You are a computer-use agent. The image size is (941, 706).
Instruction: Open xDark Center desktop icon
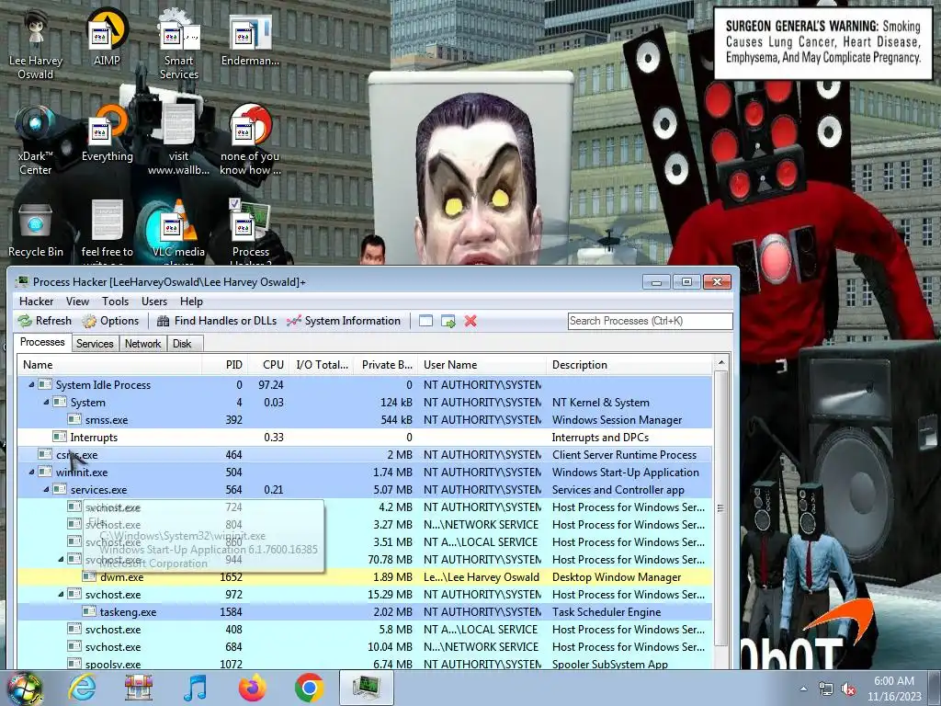[x=36, y=140]
